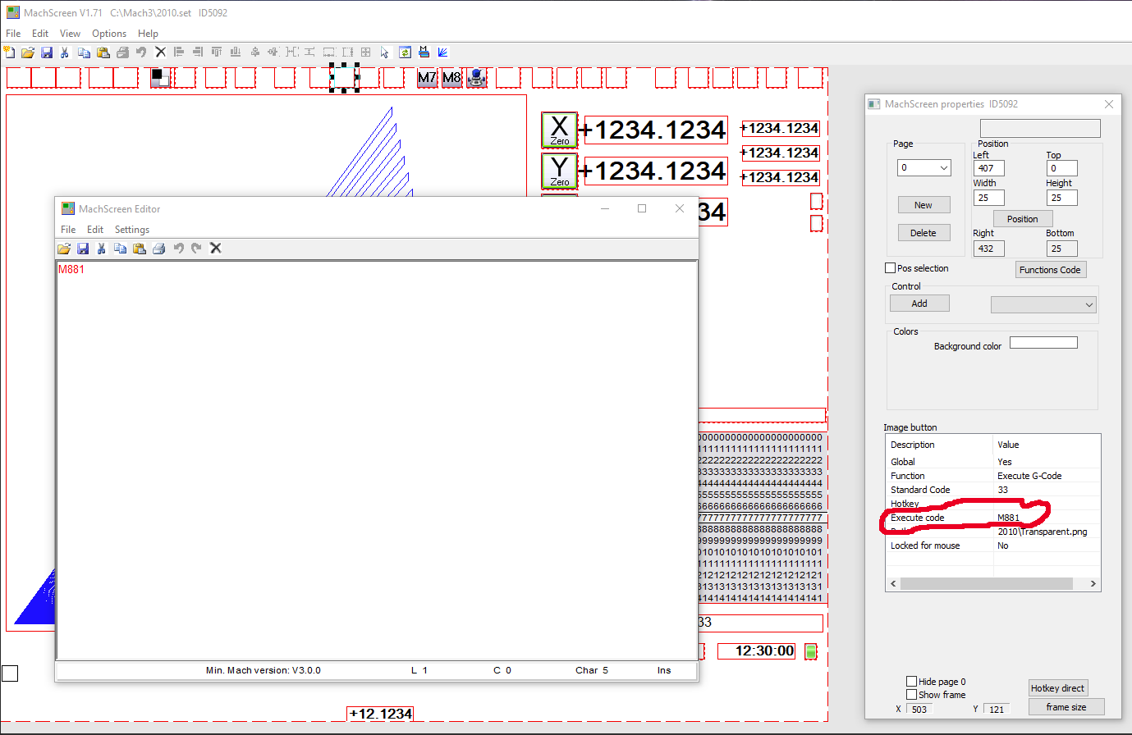Delete X icon in MachScreen Editor toolbar
This screenshot has height=735, width=1132.
click(x=216, y=249)
